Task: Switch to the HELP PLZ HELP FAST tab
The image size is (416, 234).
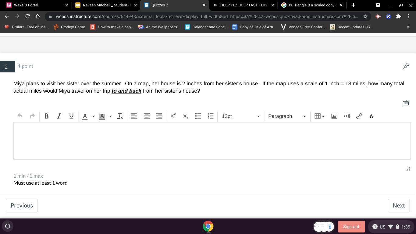Action: pos(243,5)
